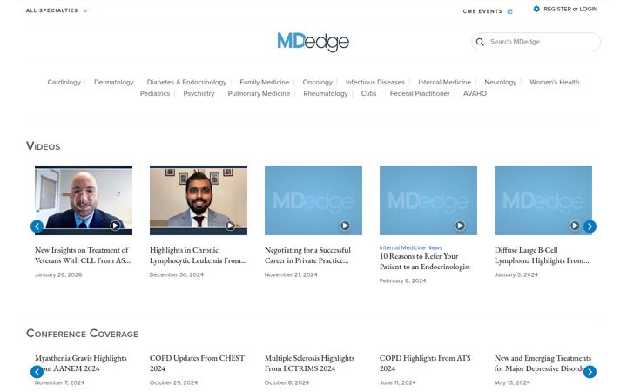Open the 10 Reasons to Refer thumbnail

click(428, 200)
